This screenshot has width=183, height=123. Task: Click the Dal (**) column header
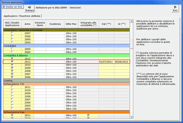(x=106, y=24)
